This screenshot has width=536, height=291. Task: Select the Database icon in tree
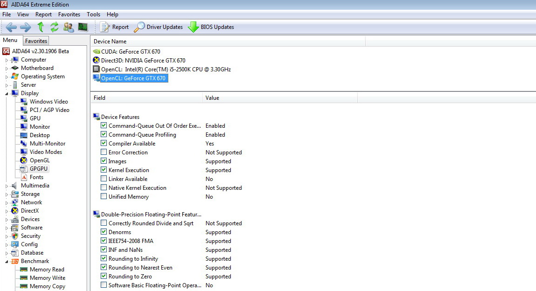pyautogui.click(x=15, y=253)
